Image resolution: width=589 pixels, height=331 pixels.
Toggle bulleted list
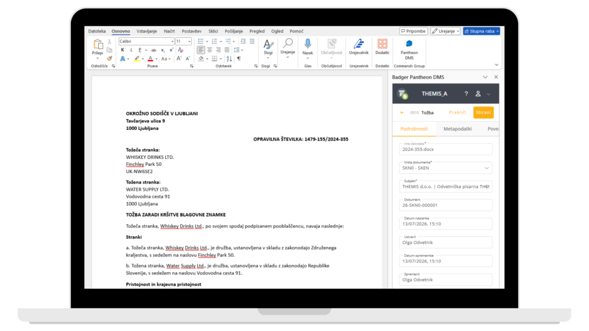pyautogui.click(x=201, y=41)
